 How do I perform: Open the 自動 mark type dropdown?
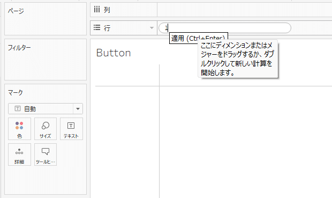pyautogui.click(x=46, y=109)
